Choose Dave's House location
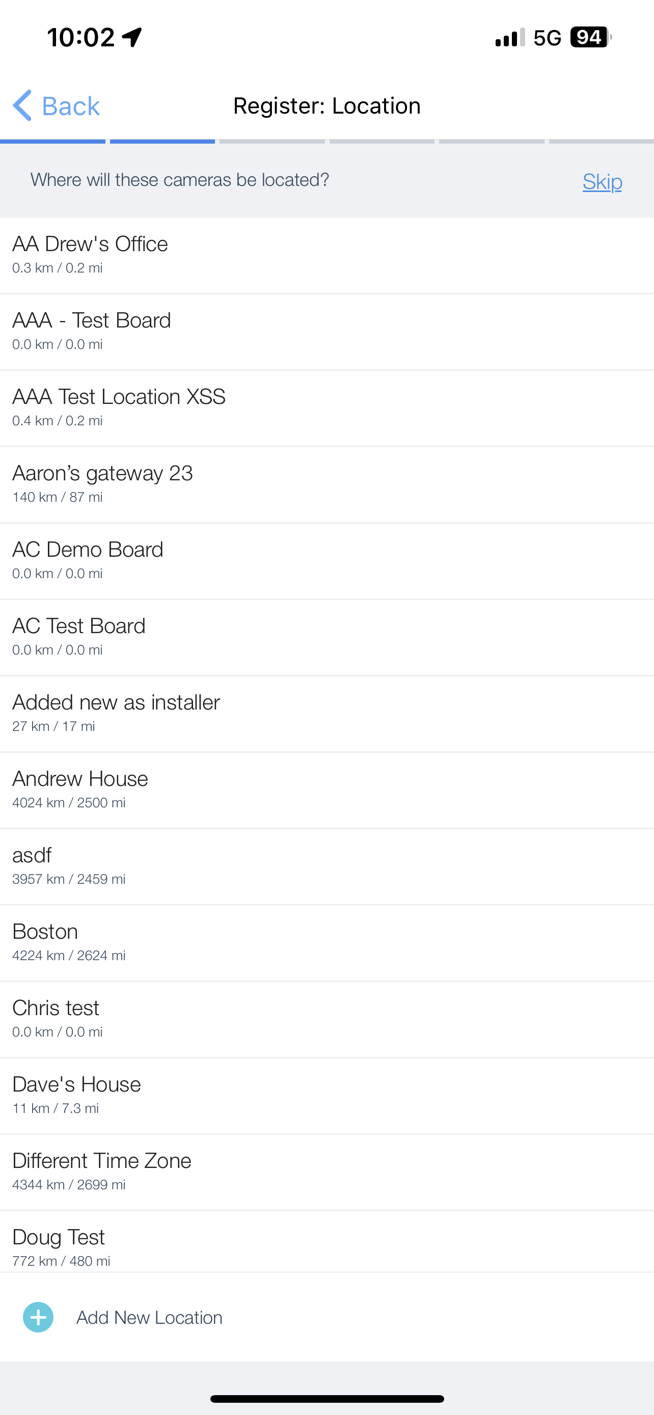 326,1095
